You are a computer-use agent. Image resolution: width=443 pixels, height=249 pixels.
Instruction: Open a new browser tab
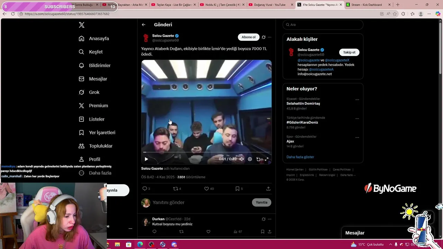coord(398,4)
